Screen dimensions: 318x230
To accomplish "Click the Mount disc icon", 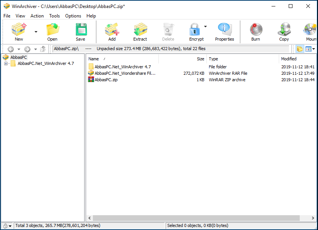I will (310, 29).
